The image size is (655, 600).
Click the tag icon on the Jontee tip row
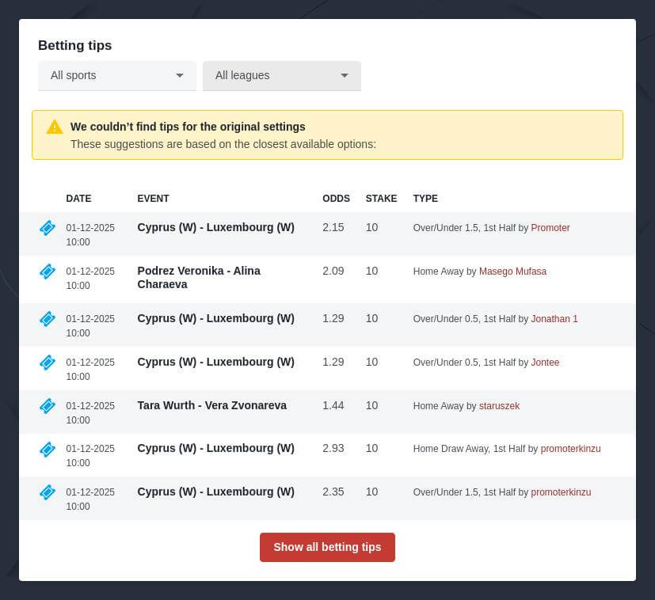tap(48, 362)
